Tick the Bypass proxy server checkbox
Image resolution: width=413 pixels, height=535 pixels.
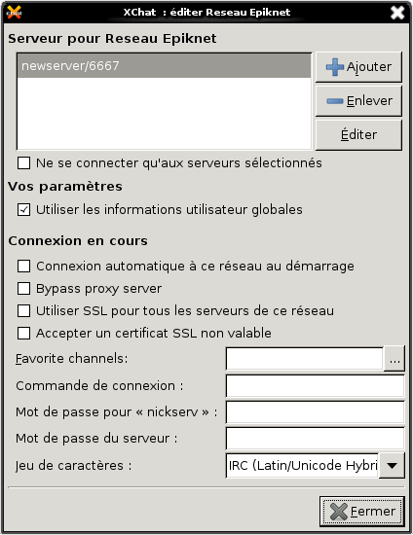click(23, 289)
